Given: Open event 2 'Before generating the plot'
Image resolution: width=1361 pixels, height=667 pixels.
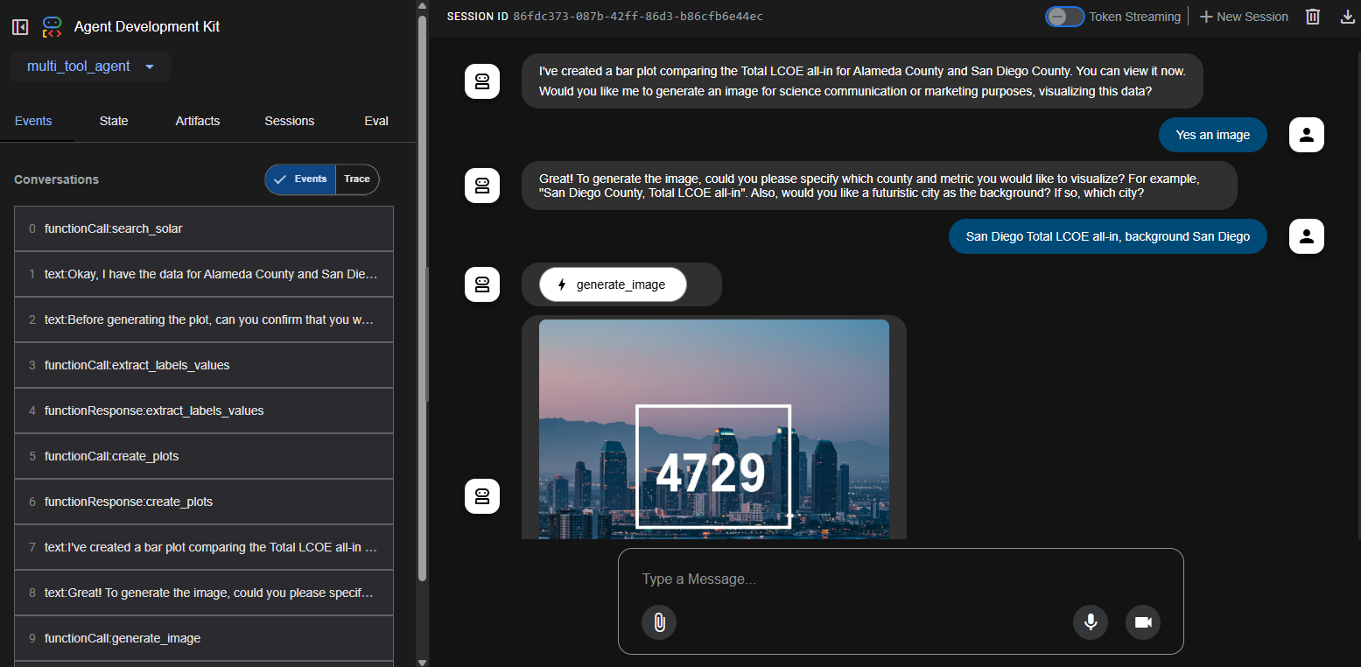Looking at the screenshot, I should click(204, 319).
